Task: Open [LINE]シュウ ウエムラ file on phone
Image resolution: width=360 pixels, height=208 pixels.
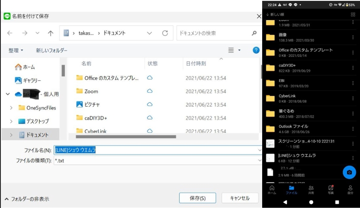Action: click(308, 158)
